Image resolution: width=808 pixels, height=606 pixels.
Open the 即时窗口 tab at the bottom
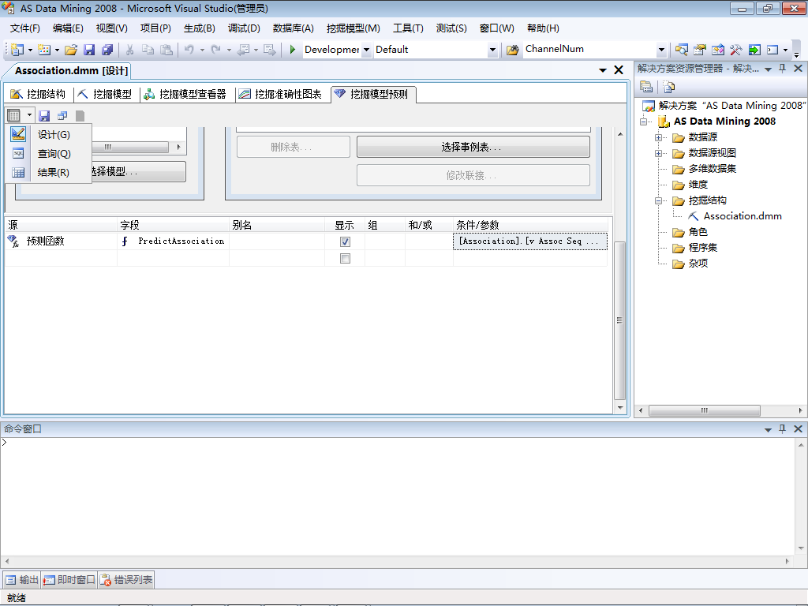69,580
